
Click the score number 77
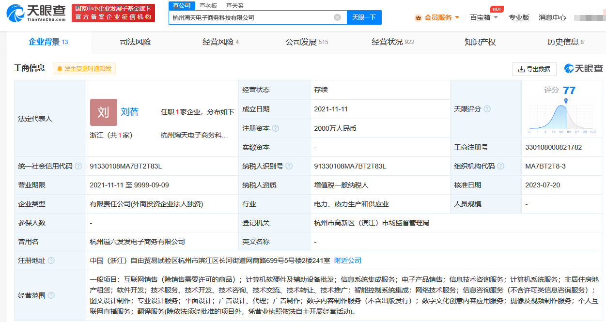click(569, 90)
